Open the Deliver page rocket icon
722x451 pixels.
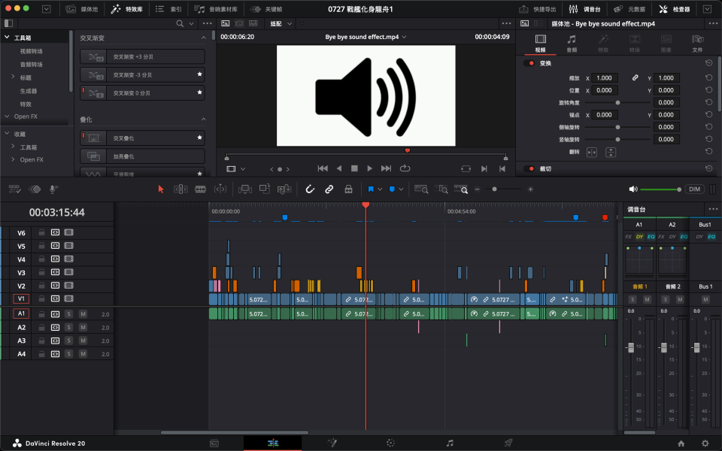[508, 443]
